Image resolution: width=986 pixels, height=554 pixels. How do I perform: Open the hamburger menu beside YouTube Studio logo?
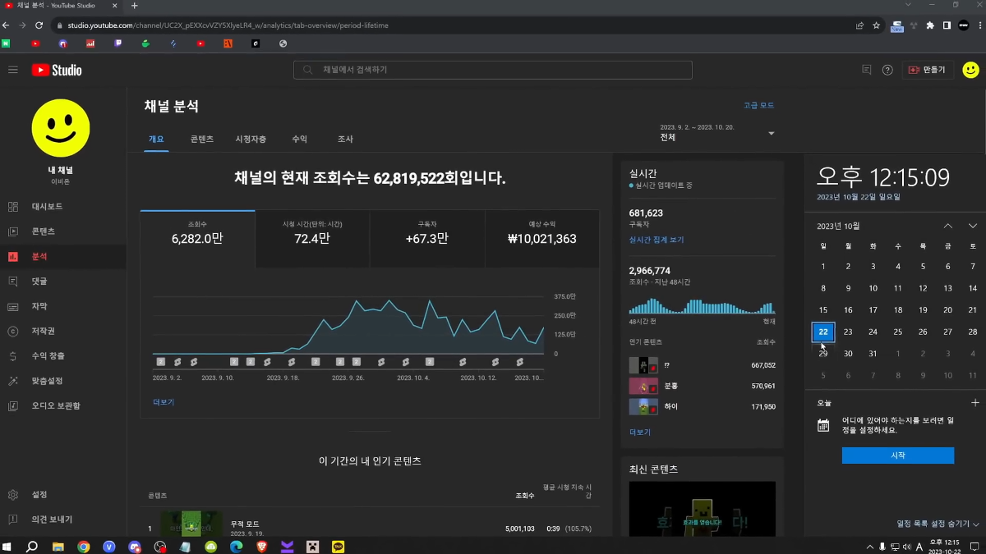[x=13, y=70]
